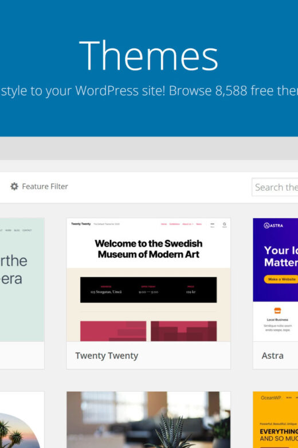Open the mint green theme thumbnail on left
The image size is (298, 448).
pyautogui.click(x=22, y=280)
